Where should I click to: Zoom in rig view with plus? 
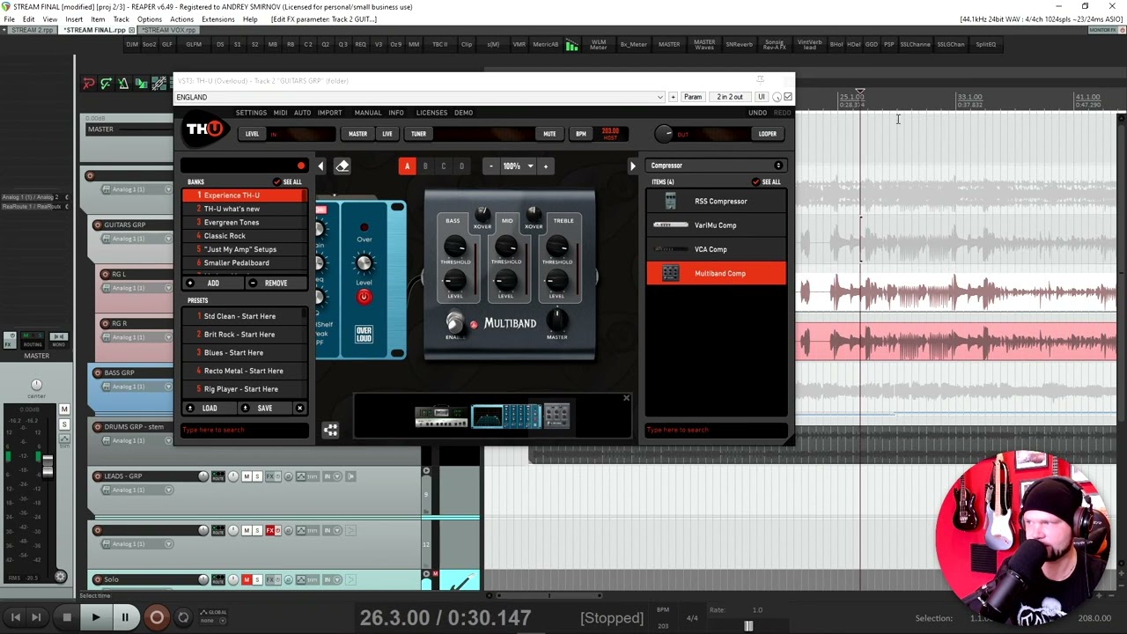click(545, 166)
